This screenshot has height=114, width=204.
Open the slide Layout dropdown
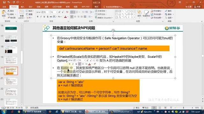click(x=30, y=11)
